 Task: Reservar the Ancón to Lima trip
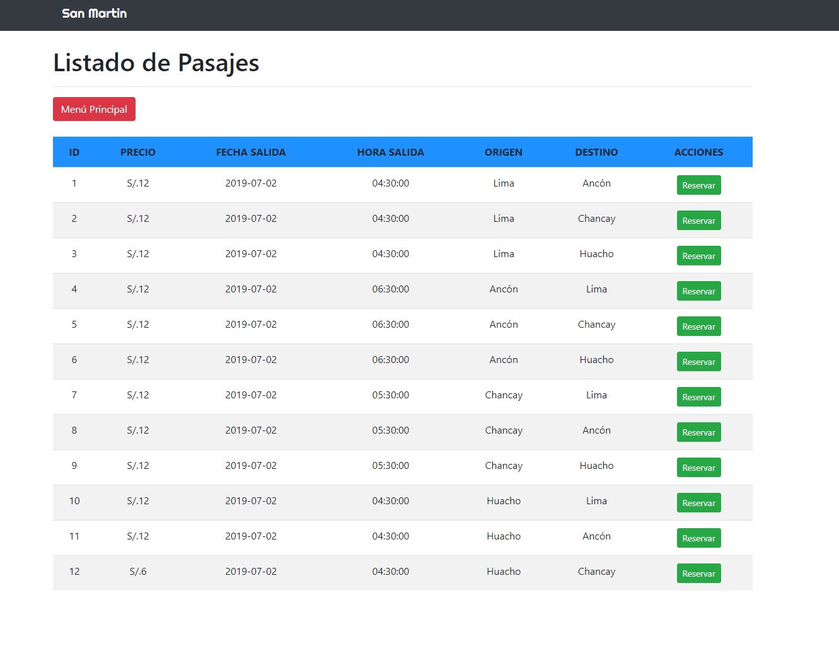(698, 291)
